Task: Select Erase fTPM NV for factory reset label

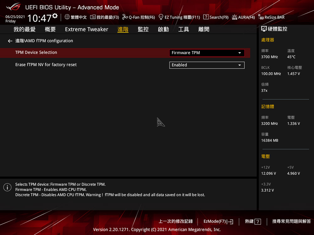Action: [46, 65]
